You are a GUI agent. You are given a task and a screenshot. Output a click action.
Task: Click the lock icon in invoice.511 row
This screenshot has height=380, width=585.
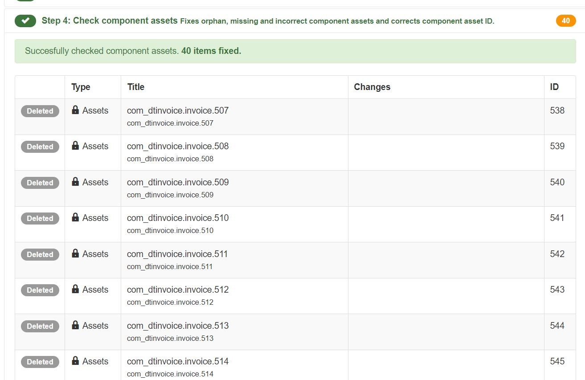pos(75,253)
